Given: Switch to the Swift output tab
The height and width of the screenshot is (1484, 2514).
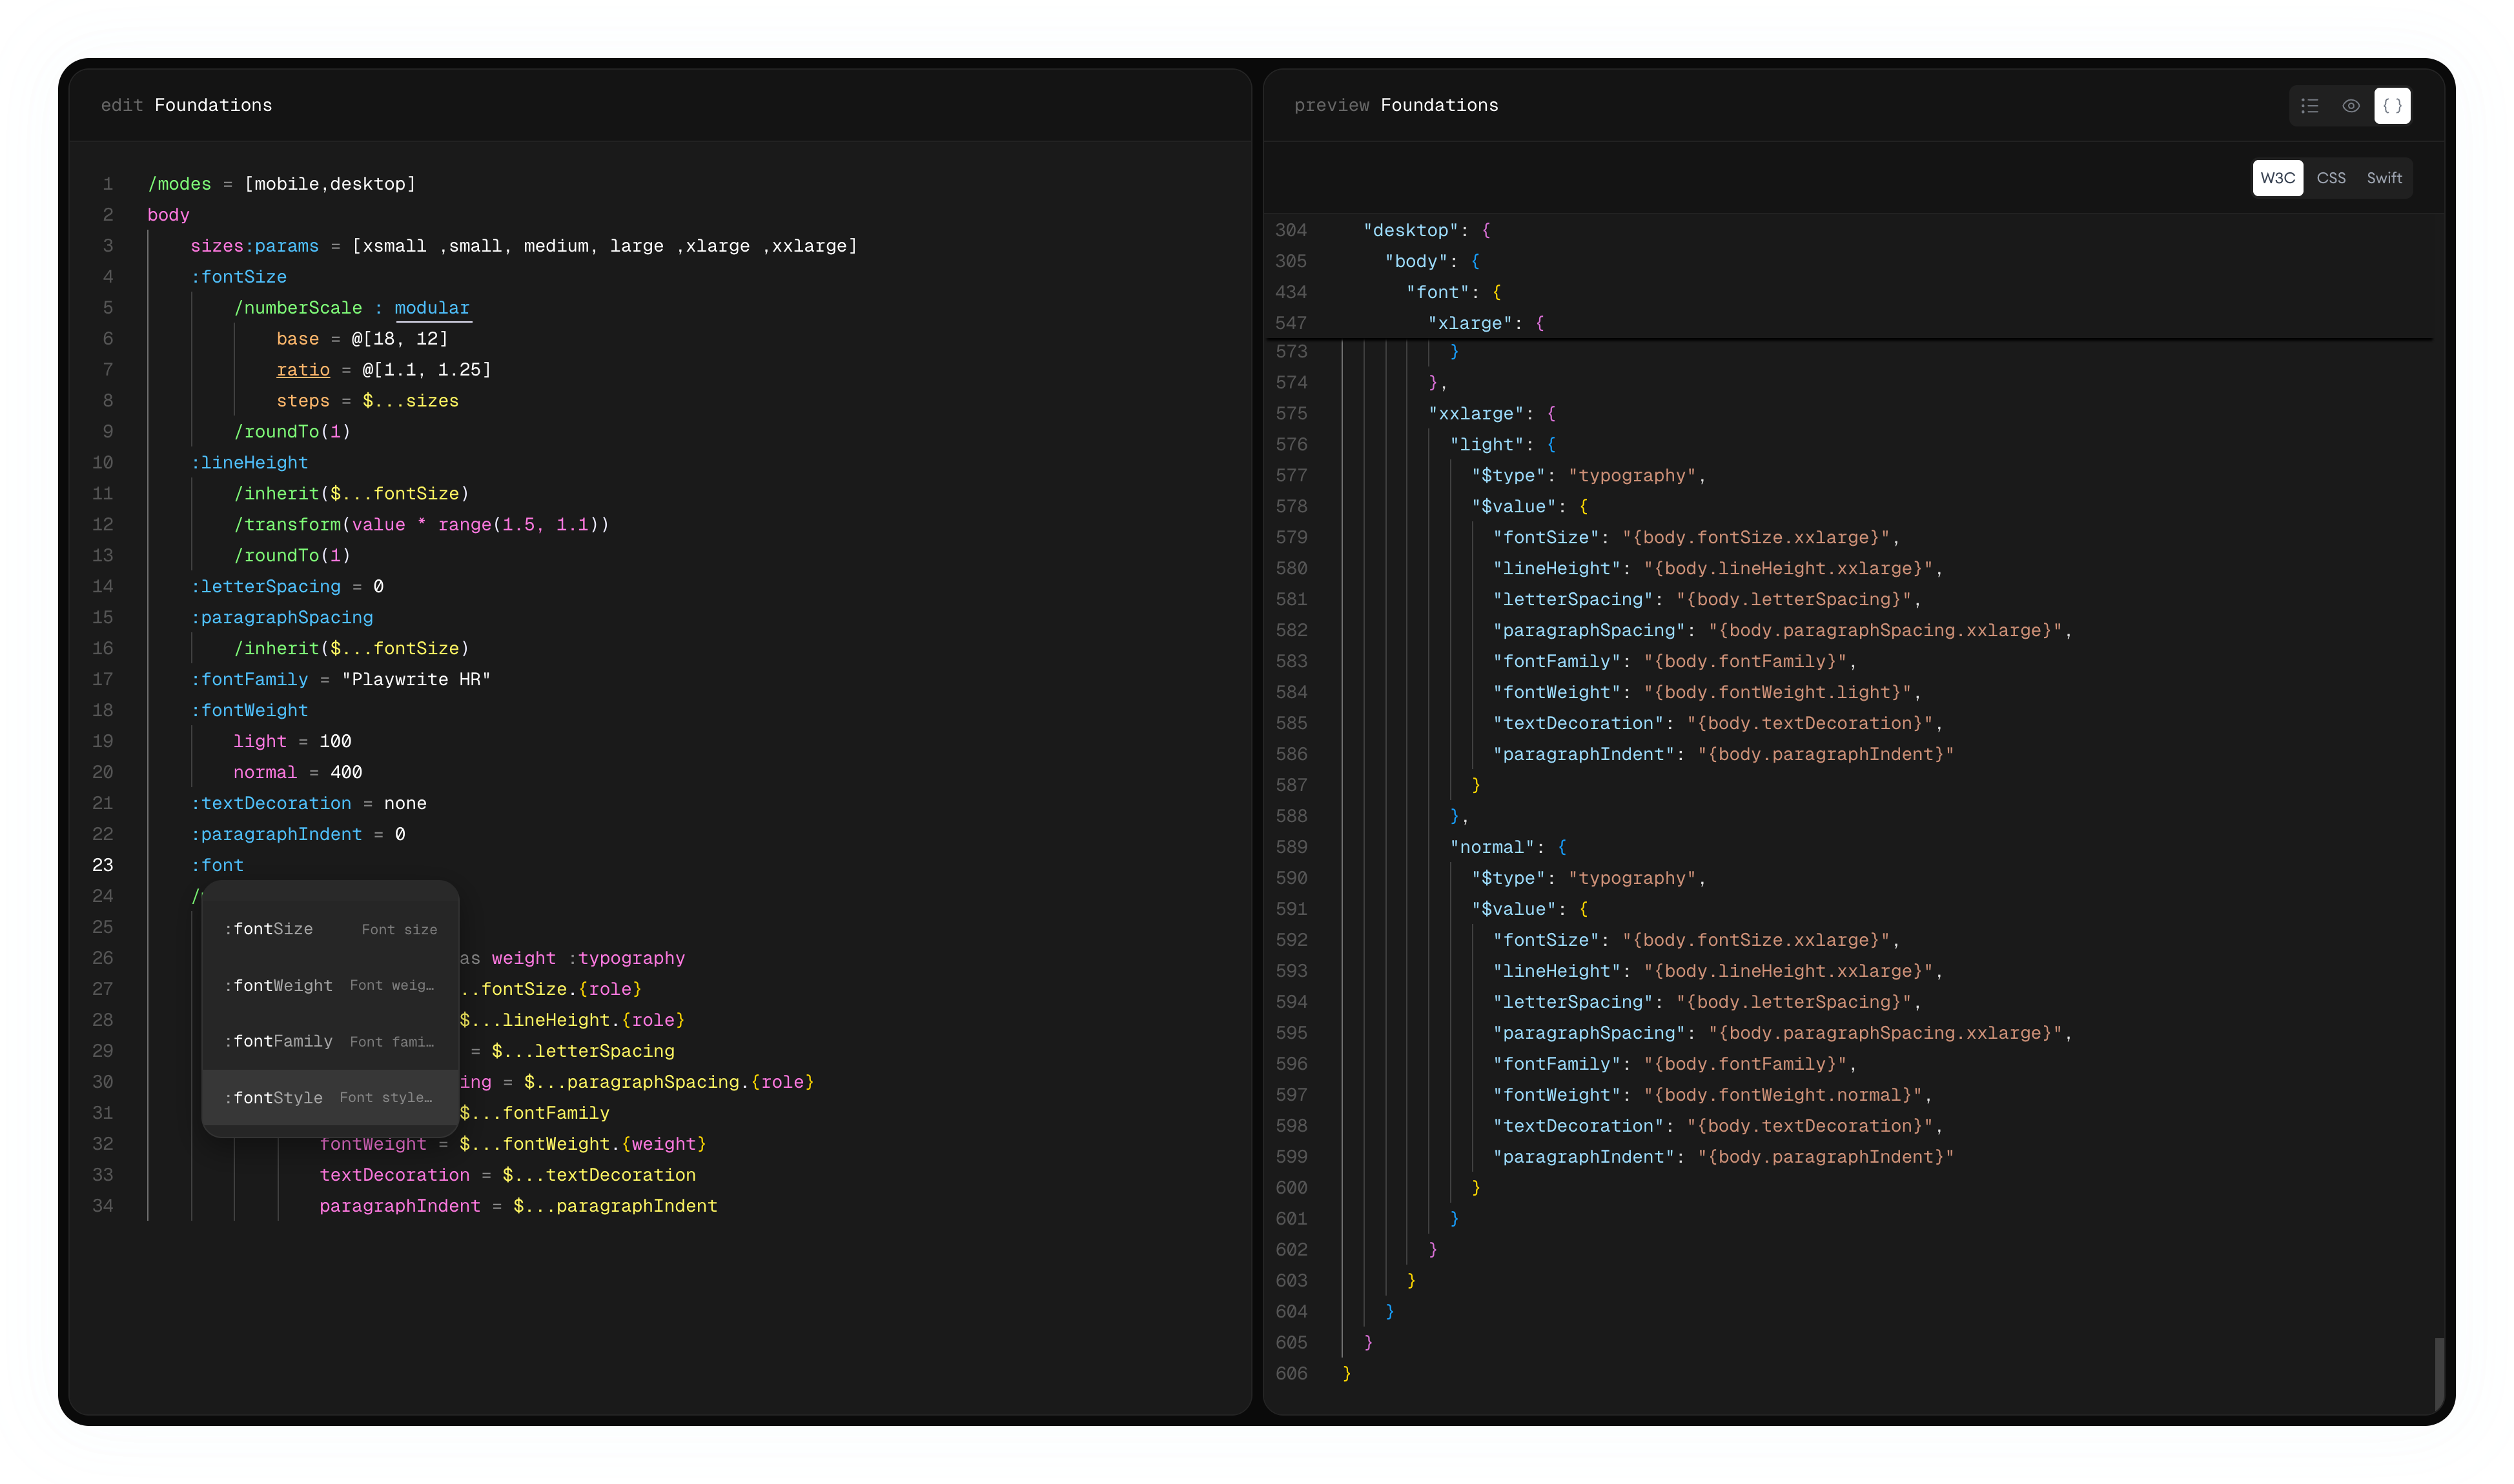Looking at the screenshot, I should coord(2385,178).
